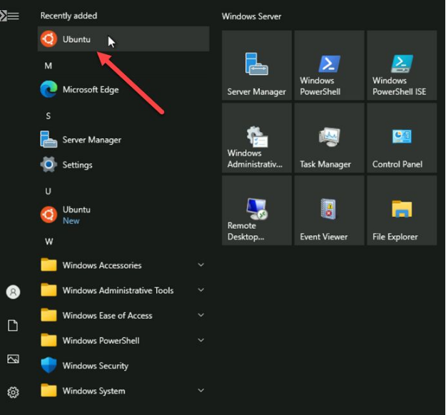Launch the Task Manager tile
The width and height of the screenshot is (446, 415).
coord(330,138)
